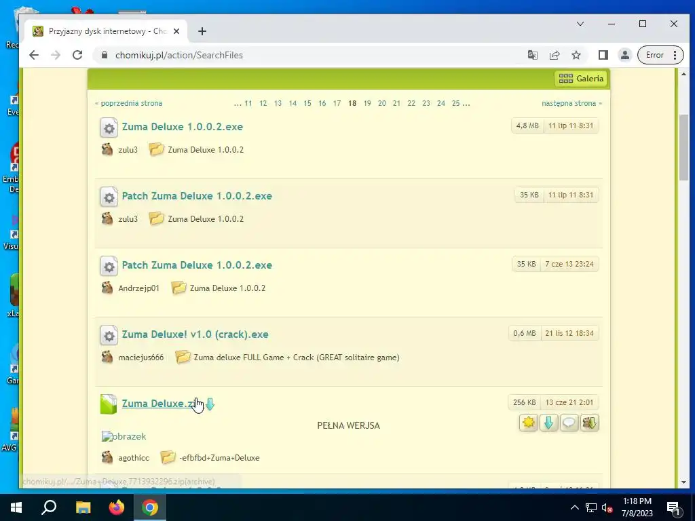Open results page 14
Viewport: 695px width, 521px height.
293,103
